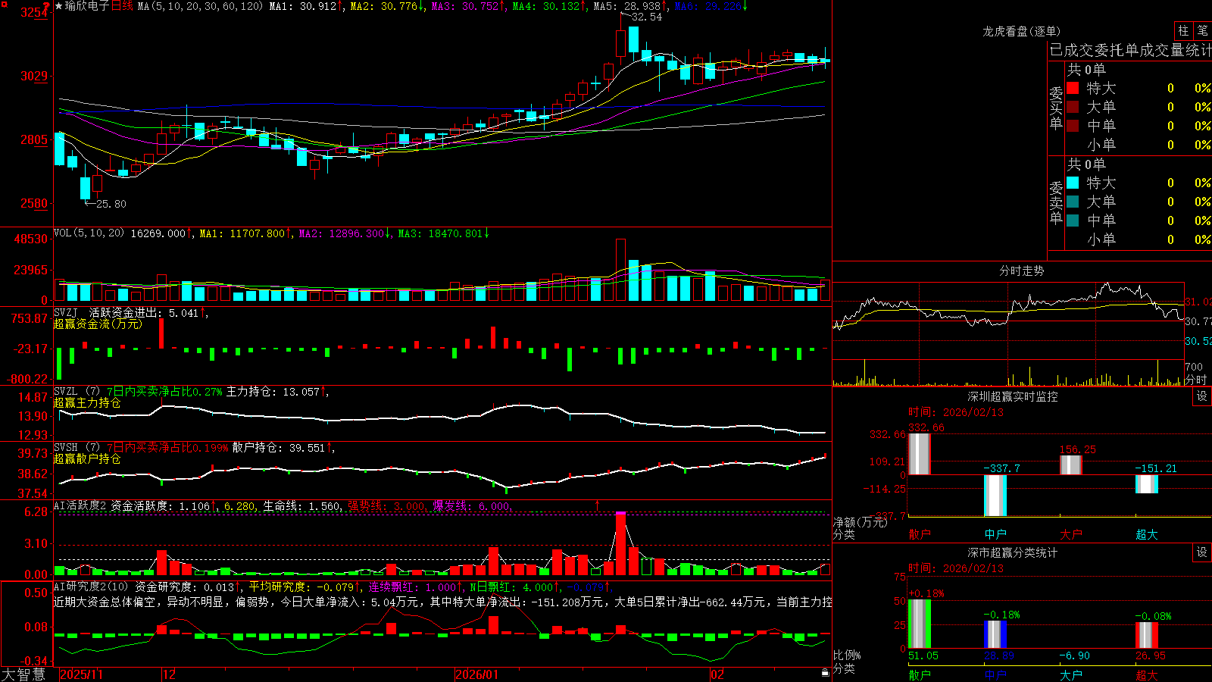
Task: Open 设 settings for 深市超赢分类统计
Action: click(1202, 552)
